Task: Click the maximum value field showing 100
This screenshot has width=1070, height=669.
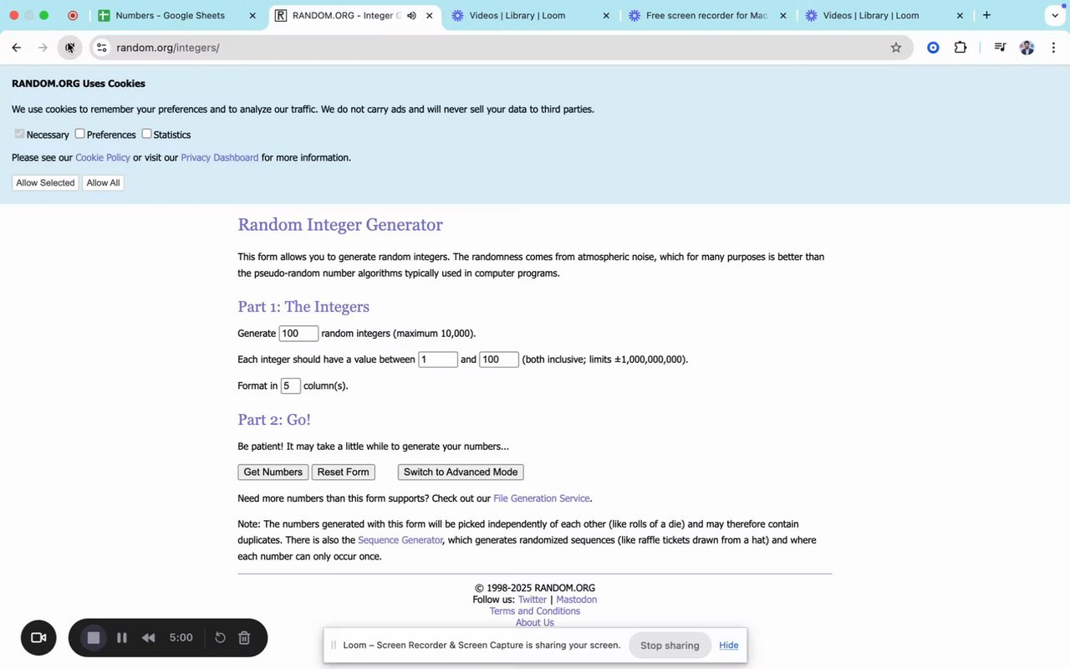Action: pyautogui.click(x=499, y=360)
